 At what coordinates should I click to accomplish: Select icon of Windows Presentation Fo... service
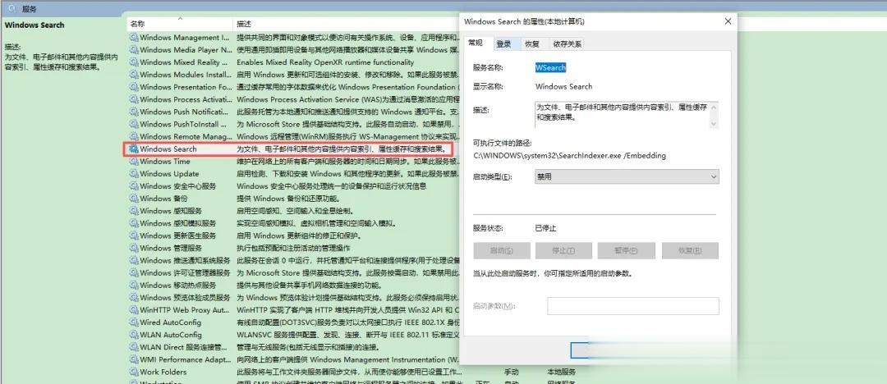pyautogui.click(x=134, y=87)
